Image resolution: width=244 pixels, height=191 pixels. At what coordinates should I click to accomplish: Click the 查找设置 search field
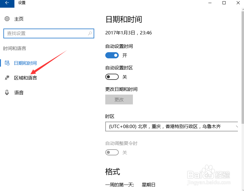tap(49, 33)
